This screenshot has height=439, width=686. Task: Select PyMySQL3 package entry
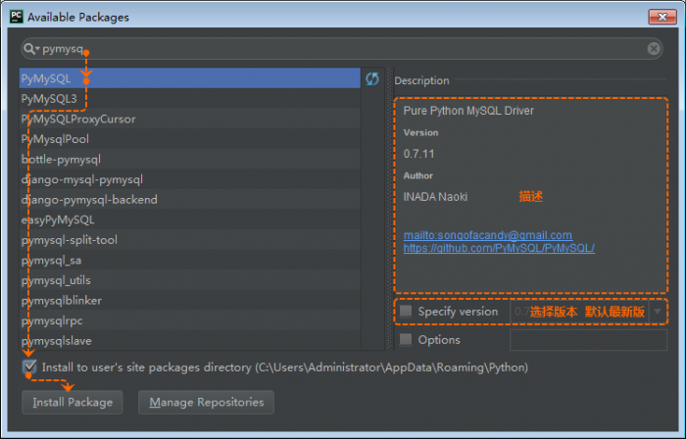pos(49,99)
